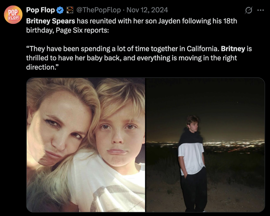Click bold 'Britney Spears' in the tweet

point(51,21)
